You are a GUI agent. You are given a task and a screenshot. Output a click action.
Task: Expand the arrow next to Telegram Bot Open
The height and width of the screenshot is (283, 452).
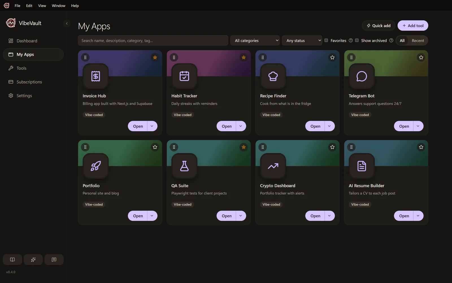pos(418,126)
